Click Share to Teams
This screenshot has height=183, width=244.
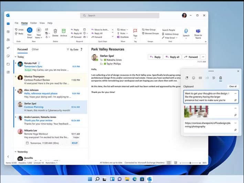click(198, 34)
